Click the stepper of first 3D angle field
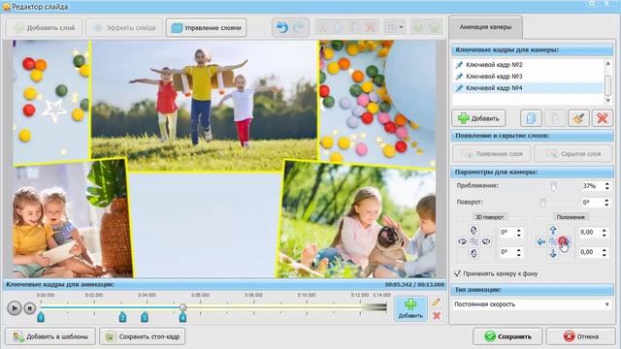This screenshot has height=349, width=621. tap(519, 233)
